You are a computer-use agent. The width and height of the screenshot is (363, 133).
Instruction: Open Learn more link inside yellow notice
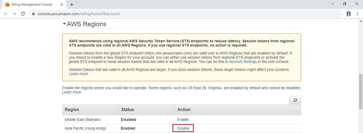78,74
